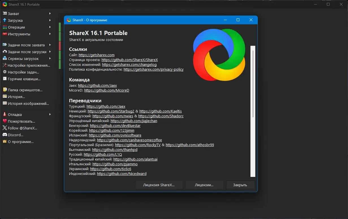Open История изображений... menu entry
This screenshot has height=219, width=348.
27,103
